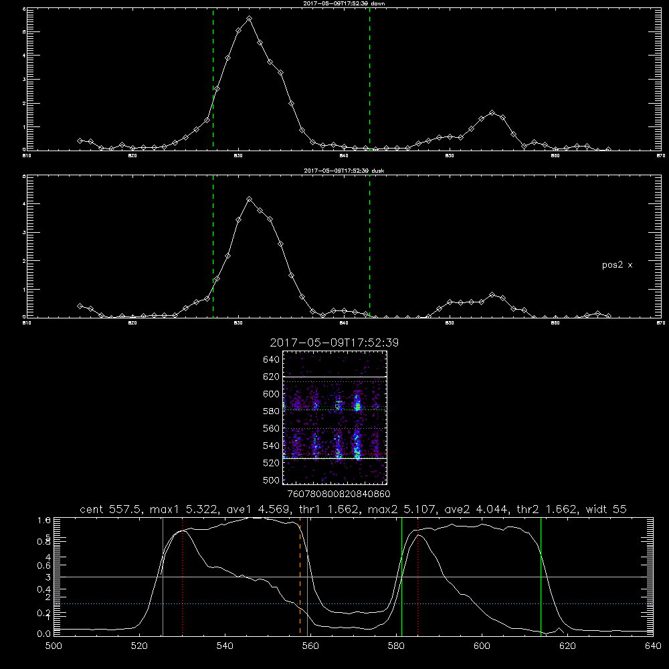Screen dimensions: 669x669
Task: Click the '500' label on bottom plot x-axis
Action: (54, 646)
